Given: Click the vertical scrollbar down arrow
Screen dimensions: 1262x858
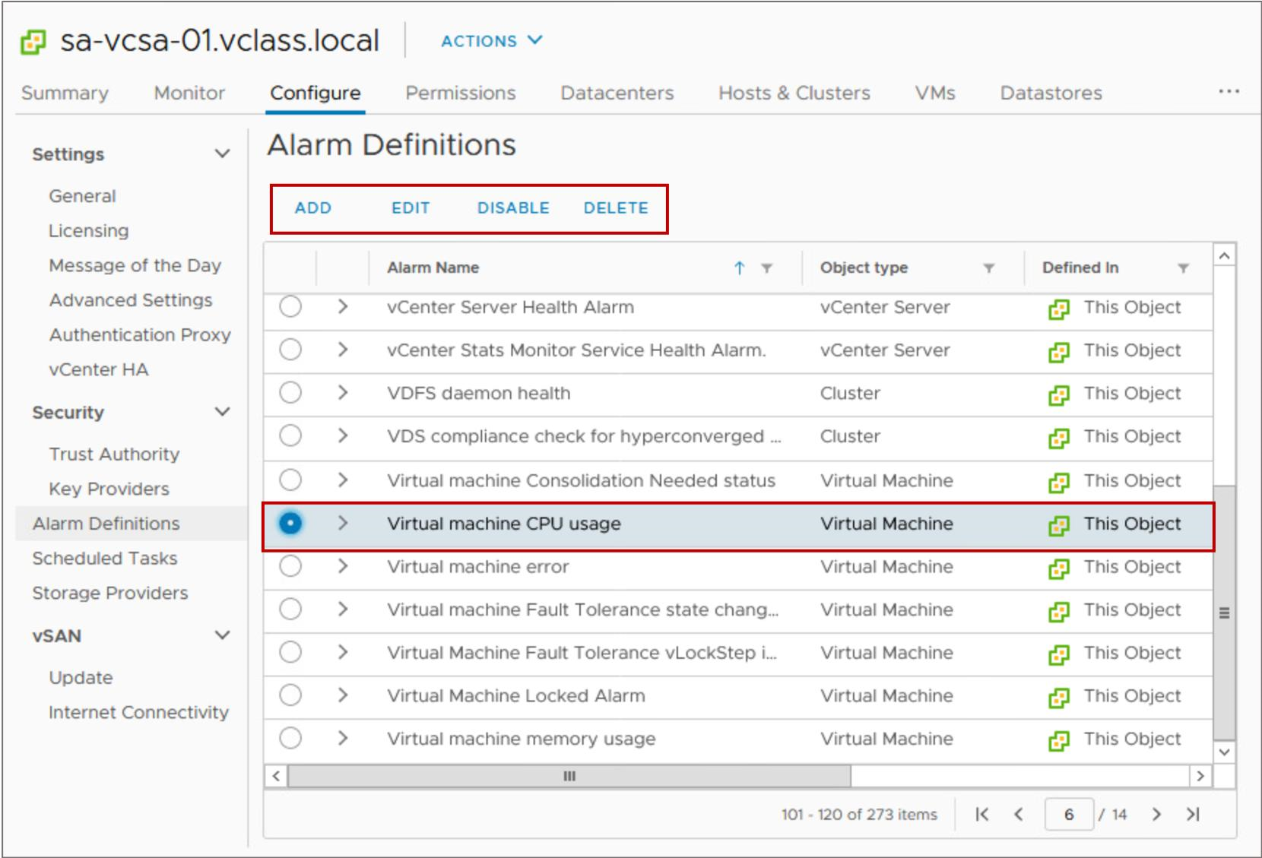Looking at the screenshot, I should click(1224, 752).
